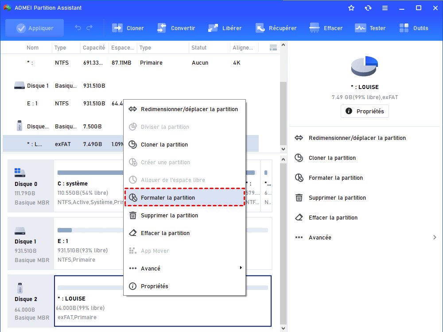Select the Disque 1 row in list

38,86
